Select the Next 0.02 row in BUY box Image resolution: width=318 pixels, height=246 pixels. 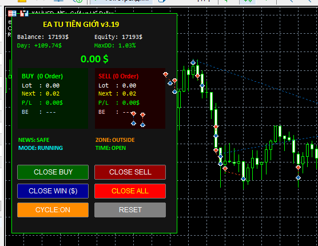[41, 94]
